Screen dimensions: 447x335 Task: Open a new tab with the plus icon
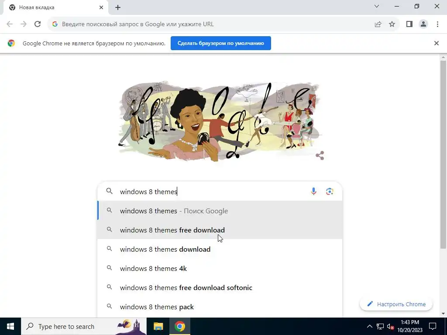click(118, 7)
